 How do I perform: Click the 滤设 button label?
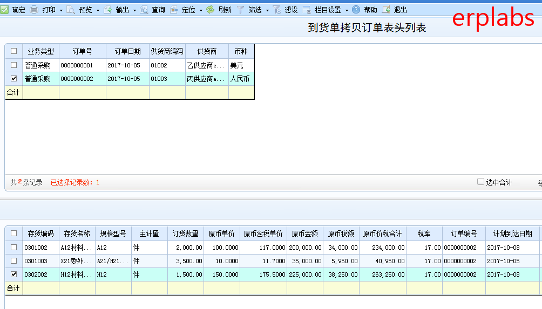(x=291, y=10)
